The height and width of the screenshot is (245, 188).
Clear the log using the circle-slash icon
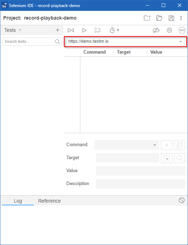pos(182,200)
